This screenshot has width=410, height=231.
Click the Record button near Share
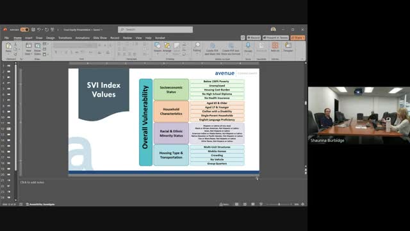[254, 38]
